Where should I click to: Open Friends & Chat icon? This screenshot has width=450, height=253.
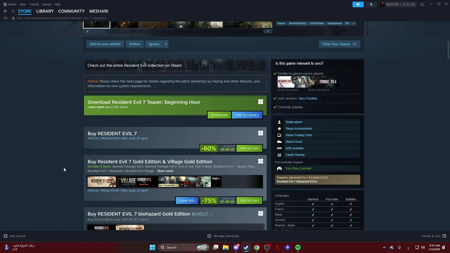point(444,236)
